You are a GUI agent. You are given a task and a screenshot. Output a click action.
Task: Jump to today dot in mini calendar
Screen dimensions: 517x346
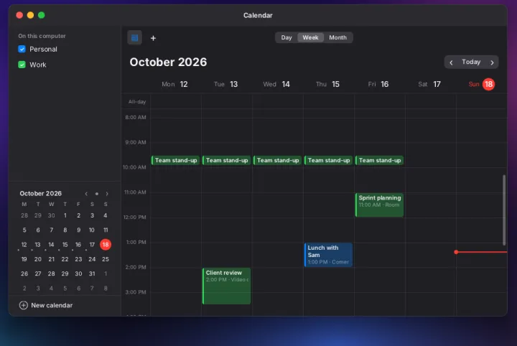pos(97,194)
